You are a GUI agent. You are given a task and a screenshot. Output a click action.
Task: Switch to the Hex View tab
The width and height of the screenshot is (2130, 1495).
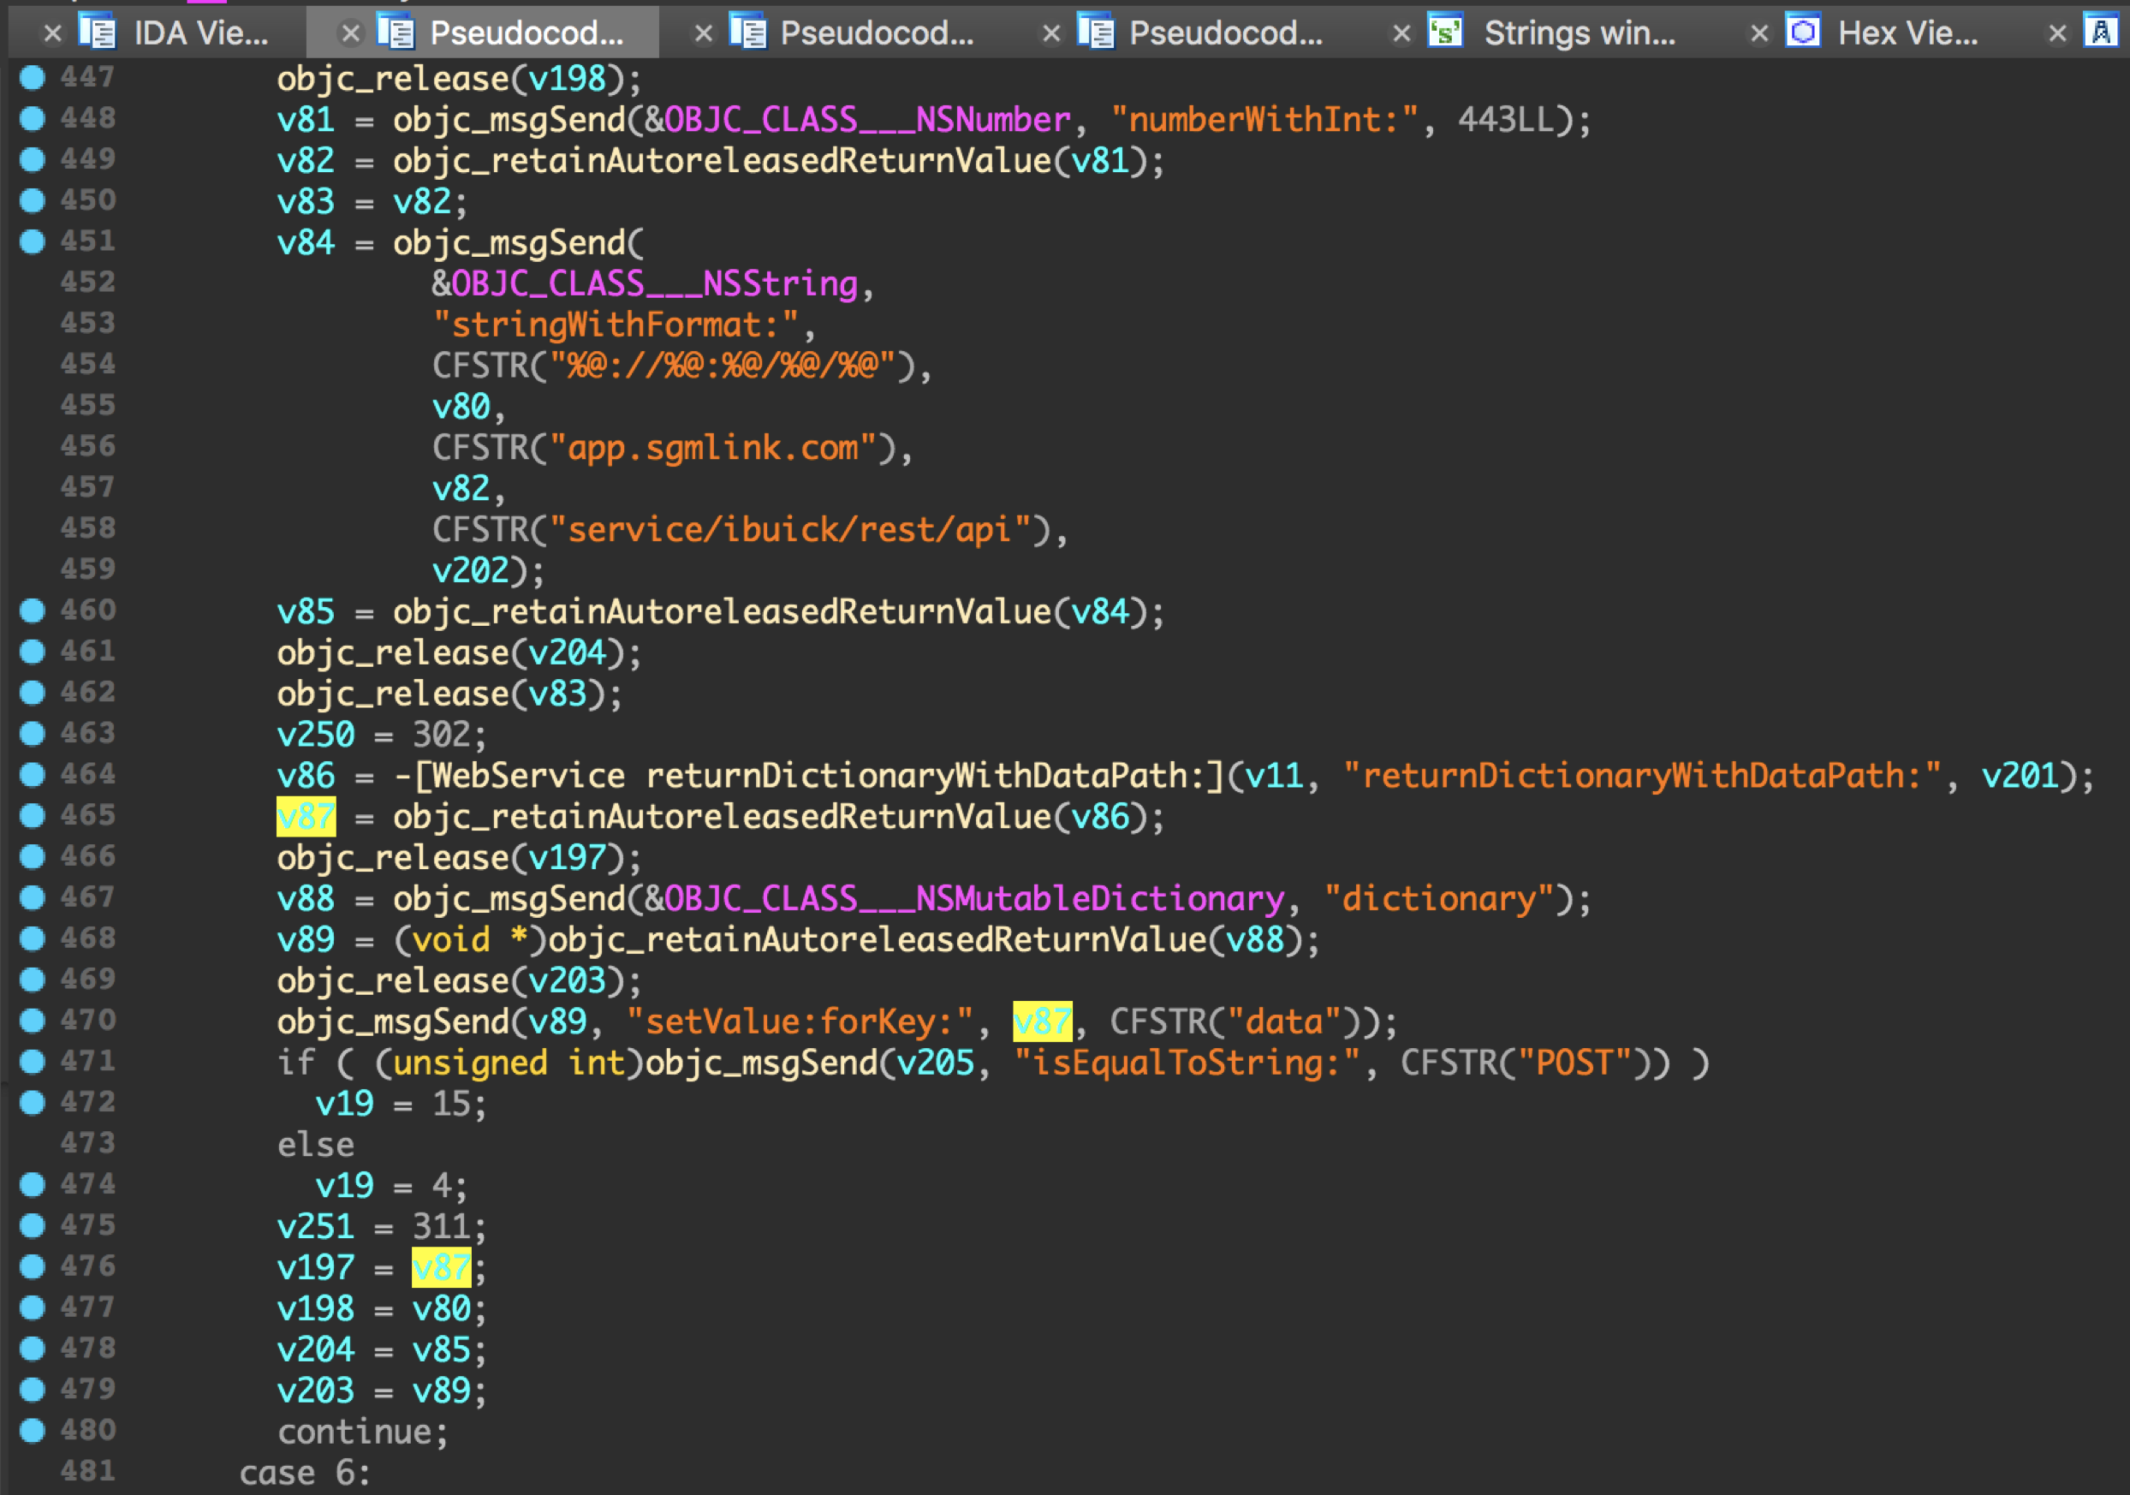[x=1907, y=33]
